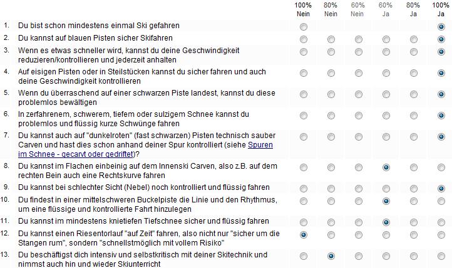
Task: Select 80% Nein for question 10
Action: click(331, 201)
